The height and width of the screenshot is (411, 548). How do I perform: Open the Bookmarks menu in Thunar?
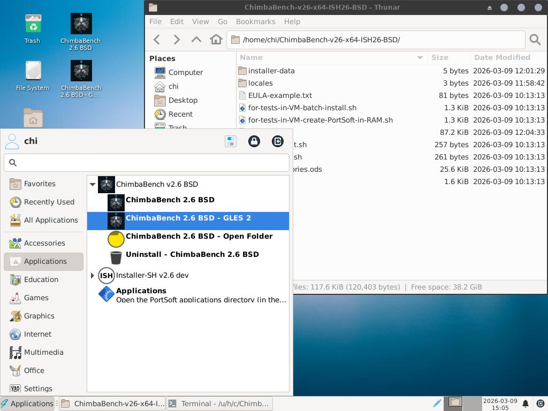255,21
